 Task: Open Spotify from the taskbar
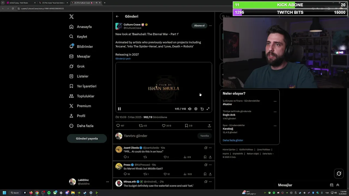click(49, 193)
